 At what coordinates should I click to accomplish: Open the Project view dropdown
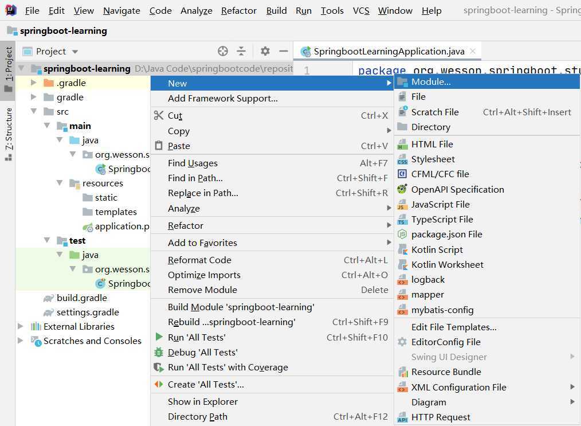tap(75, 52)
